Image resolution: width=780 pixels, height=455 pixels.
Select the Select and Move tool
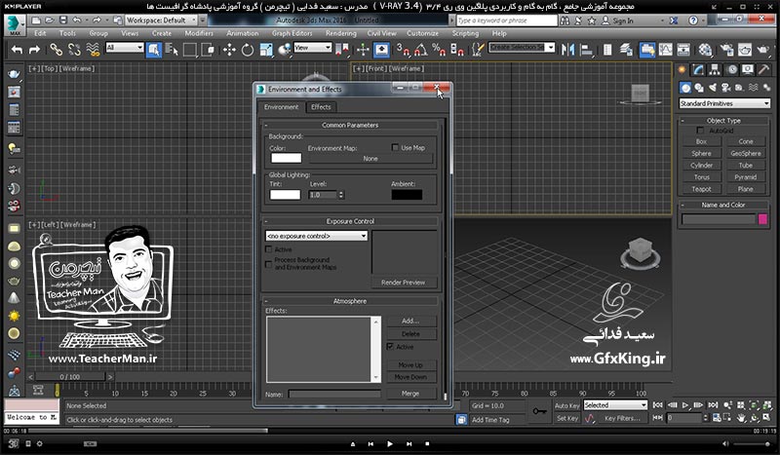pos(229,50)
